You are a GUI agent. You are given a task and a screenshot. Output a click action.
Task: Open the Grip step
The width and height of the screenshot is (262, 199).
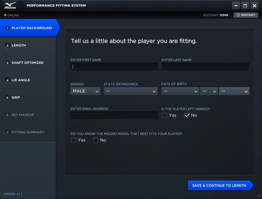28,97
